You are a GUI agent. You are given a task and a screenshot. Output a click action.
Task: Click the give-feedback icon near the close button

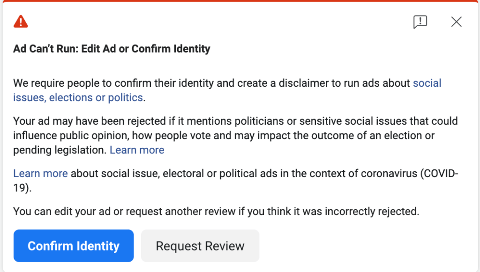click(x=420, y=22)
